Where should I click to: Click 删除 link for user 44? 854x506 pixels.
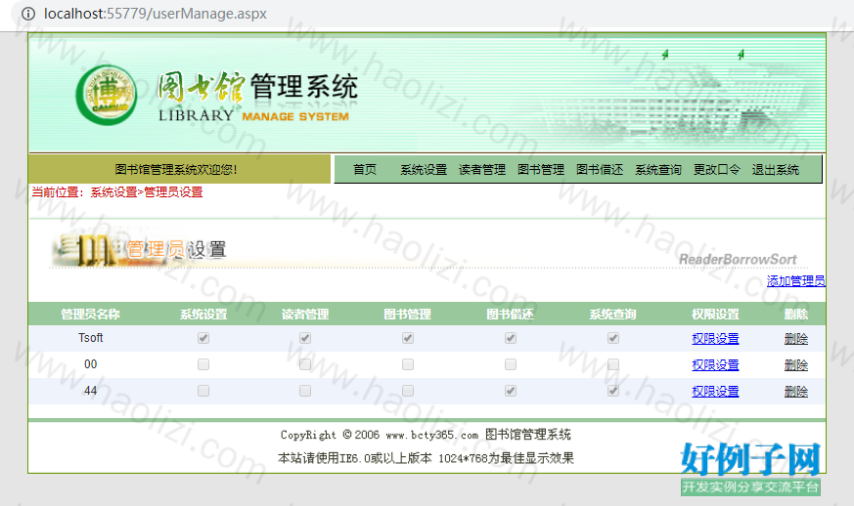pos(795,391)
